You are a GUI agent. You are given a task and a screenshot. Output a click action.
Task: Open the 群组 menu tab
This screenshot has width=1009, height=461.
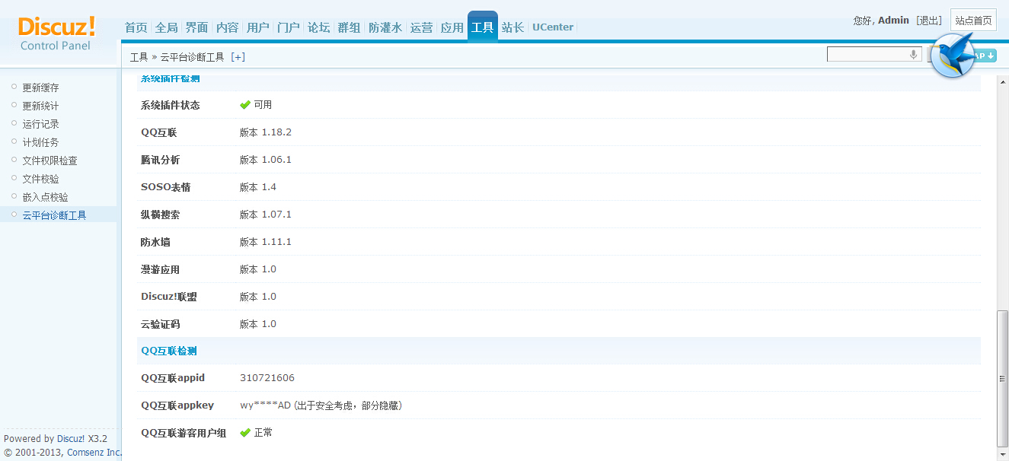click(x=349, y=27)
